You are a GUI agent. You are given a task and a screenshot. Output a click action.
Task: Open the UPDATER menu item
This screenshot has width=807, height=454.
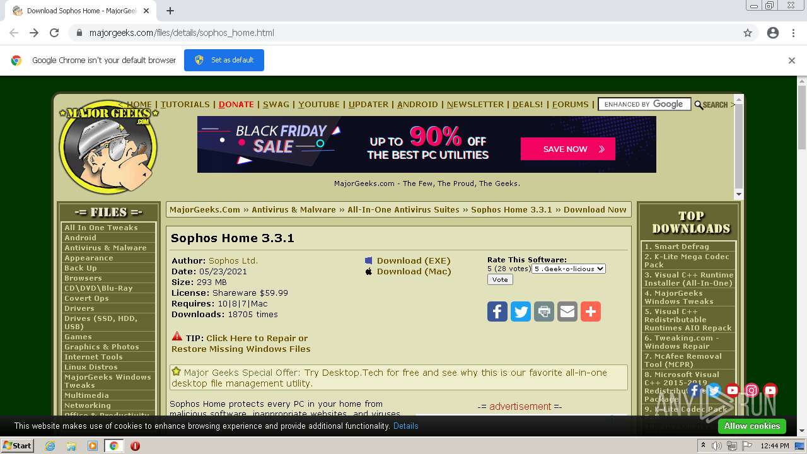tap(368, 105)
